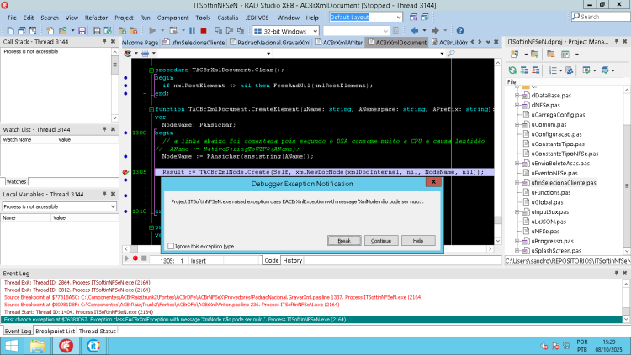Image resolution: width=631 pixels, height=355 pixels.
Task: Click the magnifier icon above the code editor
Action: pyautogui.click(x=451, y=53)
